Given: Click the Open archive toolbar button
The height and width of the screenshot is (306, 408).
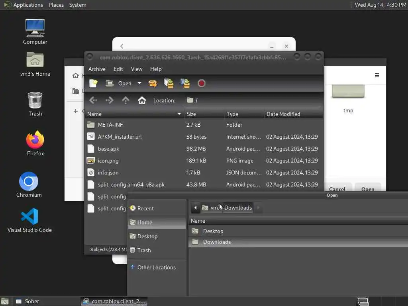Looking at the screenshot, I should pos(119,83).
